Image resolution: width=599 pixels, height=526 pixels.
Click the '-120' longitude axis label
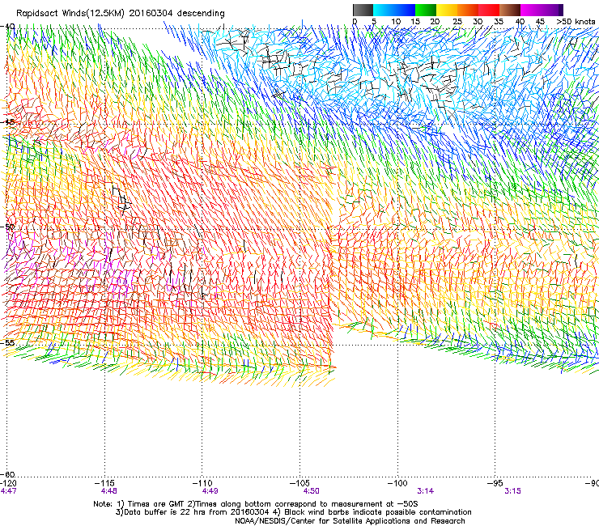click(x=8, y=483)
